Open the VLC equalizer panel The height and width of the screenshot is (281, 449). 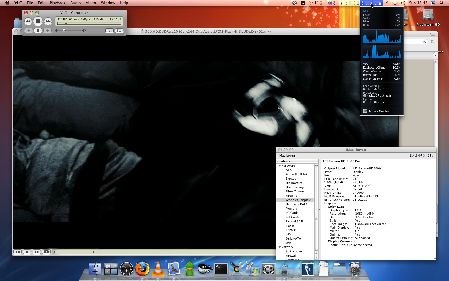[x=109, y=31]
